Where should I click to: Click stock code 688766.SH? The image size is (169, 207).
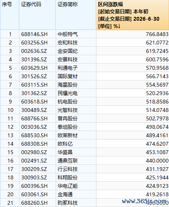[x=35, y=118]
